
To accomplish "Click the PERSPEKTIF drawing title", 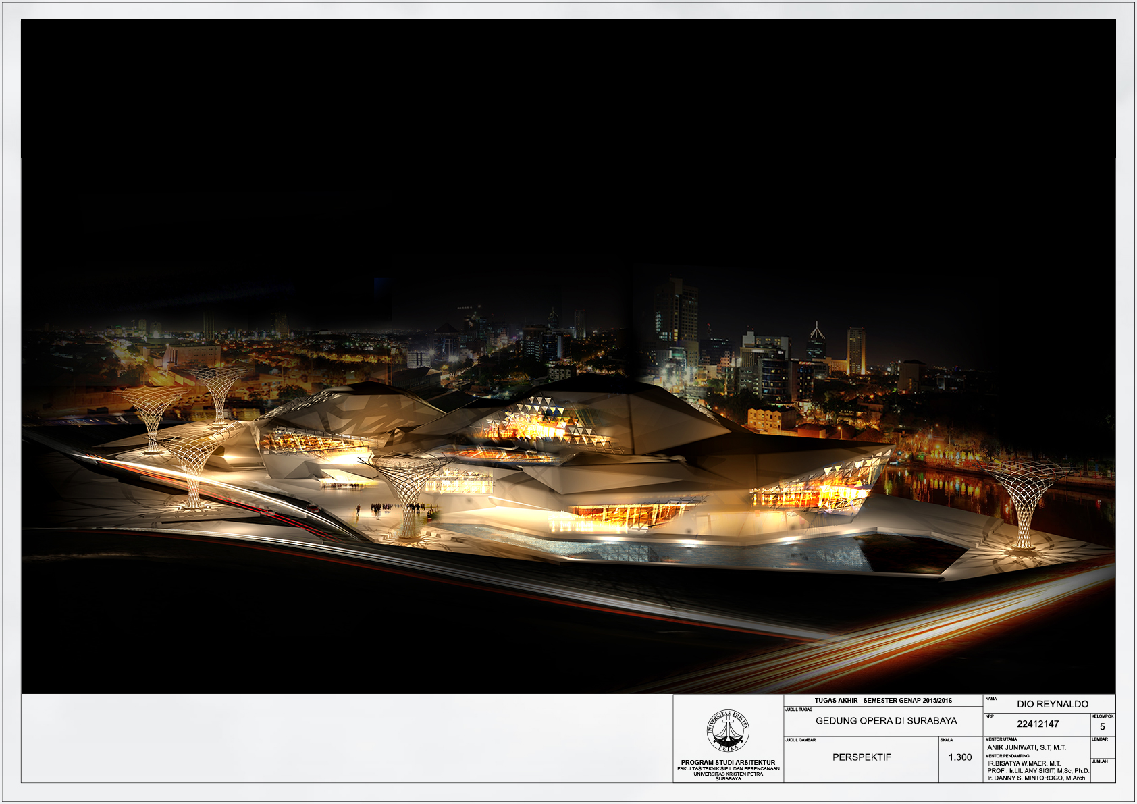I will [862, 757].
